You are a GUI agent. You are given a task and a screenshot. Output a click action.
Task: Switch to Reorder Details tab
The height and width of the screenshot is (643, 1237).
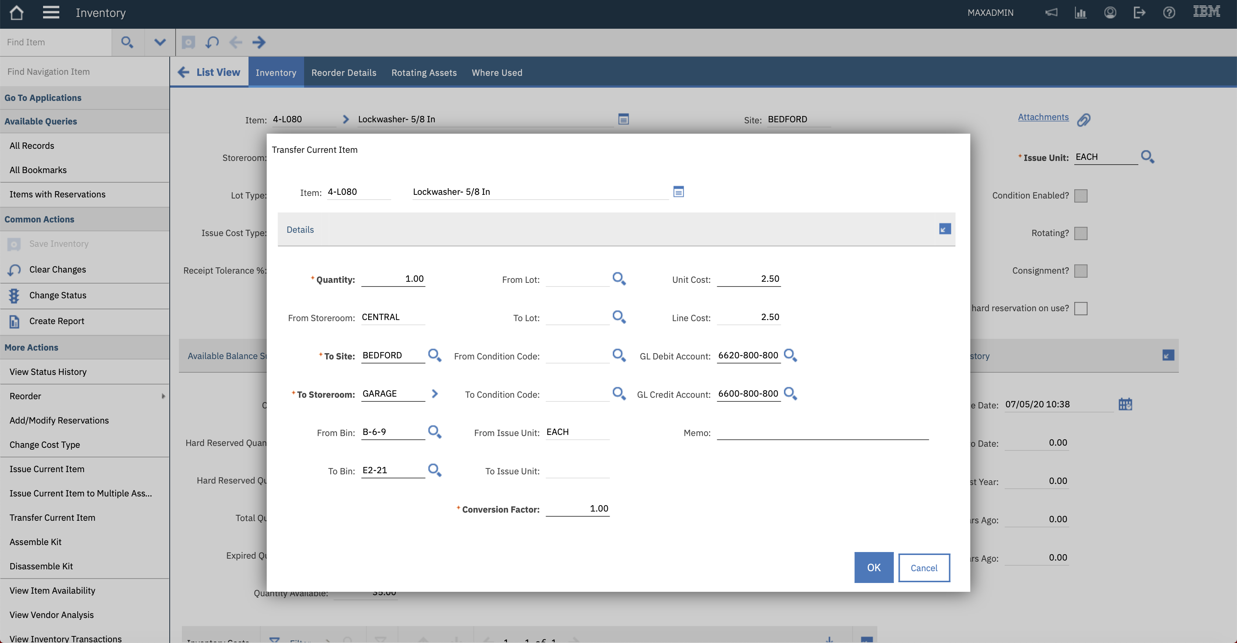tap(343, 73)
